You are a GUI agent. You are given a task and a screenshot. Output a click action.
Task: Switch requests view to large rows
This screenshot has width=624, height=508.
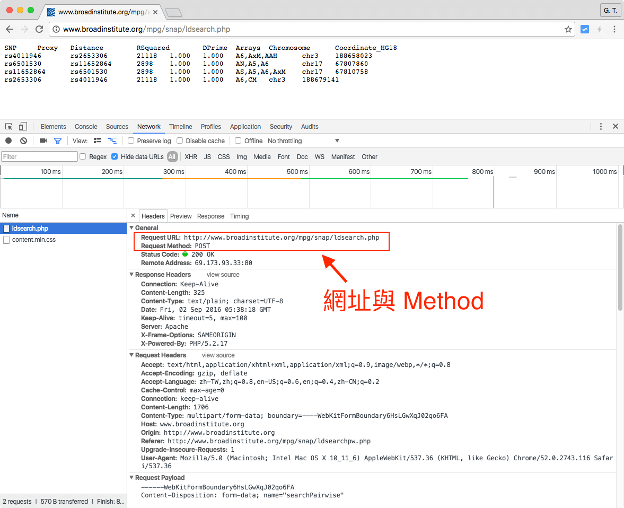pos(97,141)
